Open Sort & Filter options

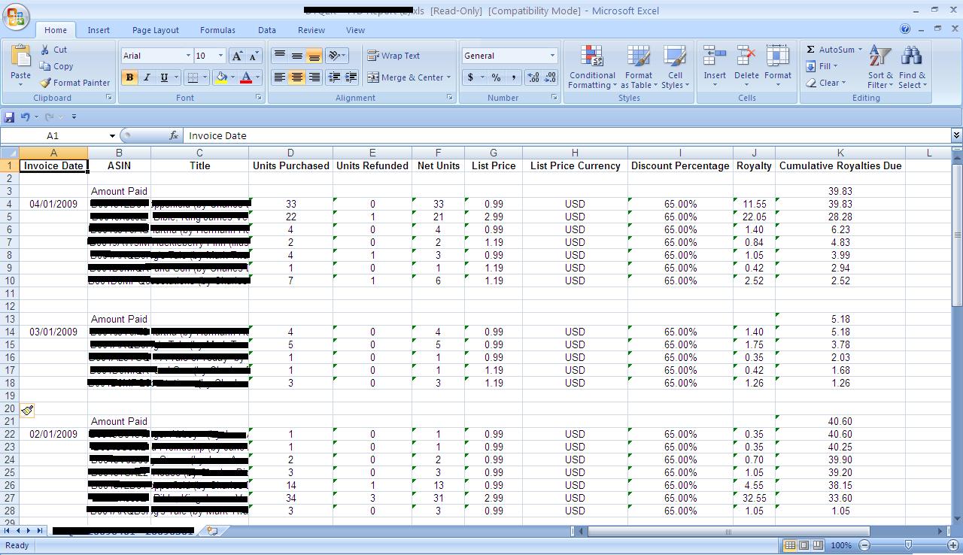point(880,67)
